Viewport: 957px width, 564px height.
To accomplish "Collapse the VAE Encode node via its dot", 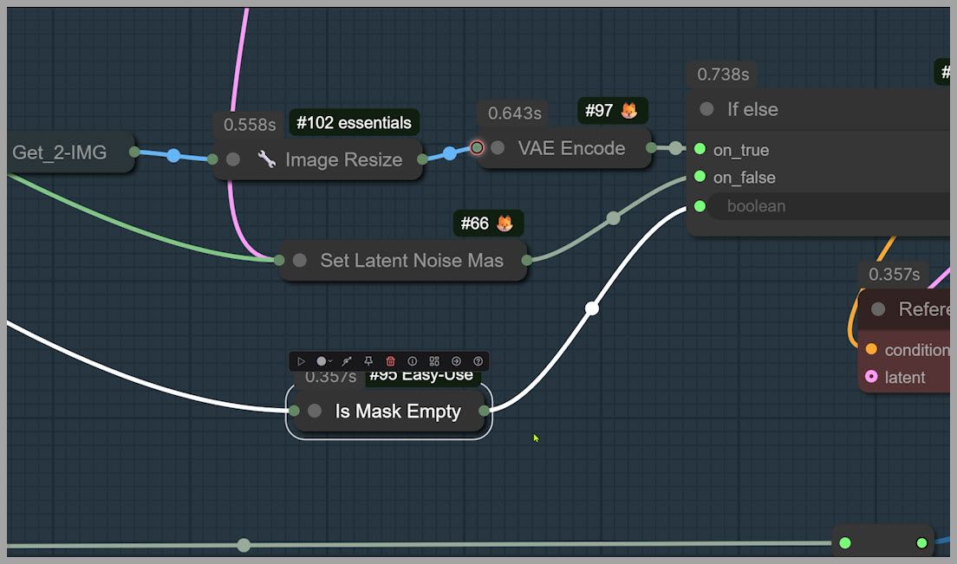I will [x=498, y=148].
